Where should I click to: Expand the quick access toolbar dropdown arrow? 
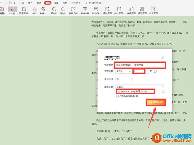click(x=15, y=3)
